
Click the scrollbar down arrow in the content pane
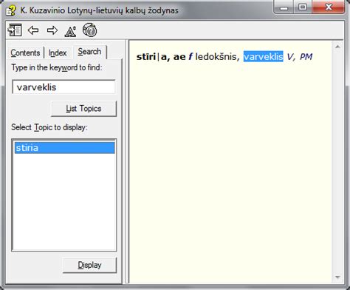click(x=337, y=277)
